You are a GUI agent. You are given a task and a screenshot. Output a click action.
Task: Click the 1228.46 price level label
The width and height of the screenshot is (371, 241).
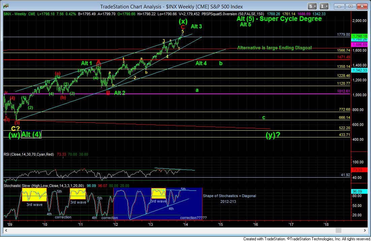click(343, 76)
